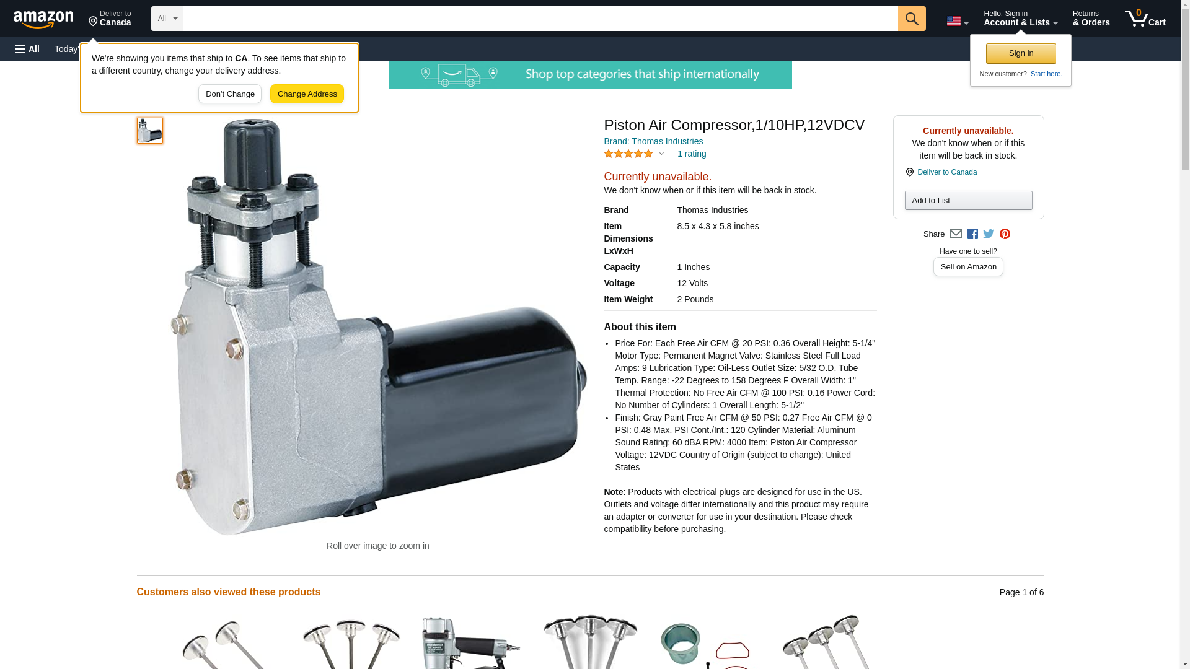
Task: Share product via email icon
Action: (956, 234)
